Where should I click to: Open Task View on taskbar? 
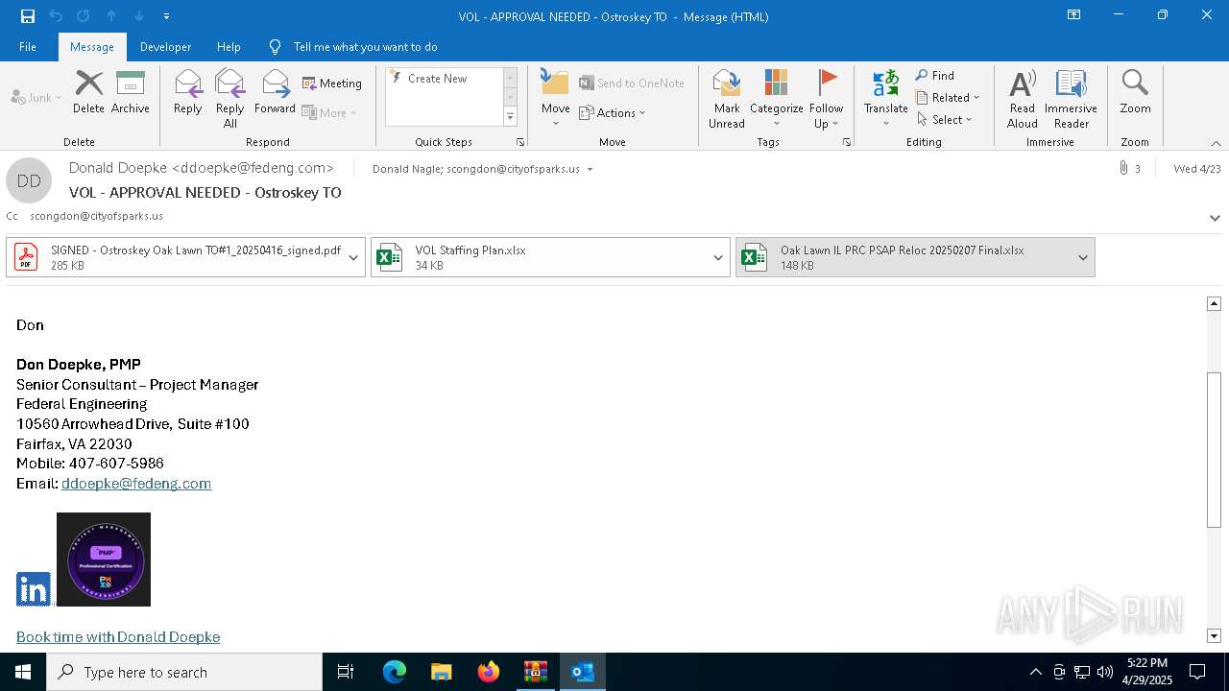click(x=346, y=672)
